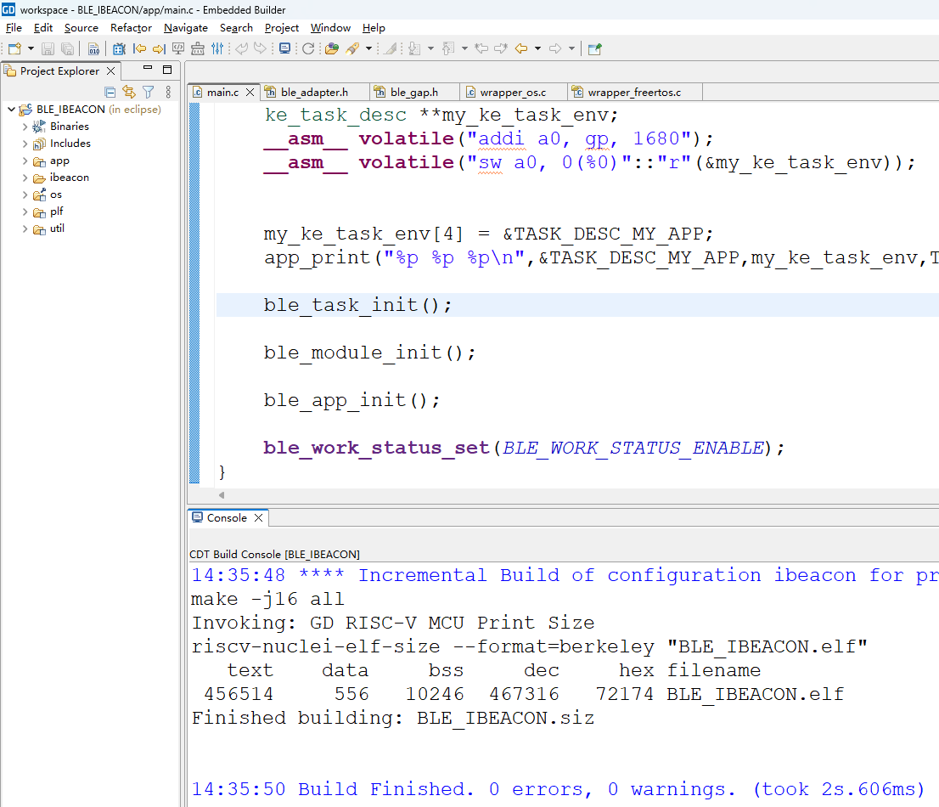Click the Open Console monitor icon
This screenshot has width=939, height=807.
point(284,48)
